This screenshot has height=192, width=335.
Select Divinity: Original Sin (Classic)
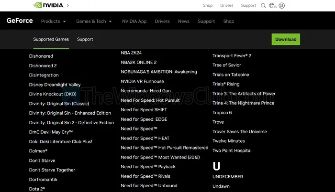(59, 104)
